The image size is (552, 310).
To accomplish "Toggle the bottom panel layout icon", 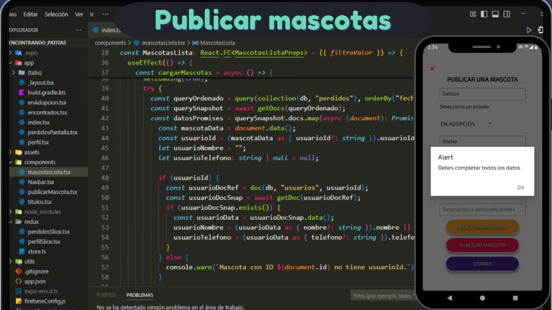I will click(x=495, y=14).
